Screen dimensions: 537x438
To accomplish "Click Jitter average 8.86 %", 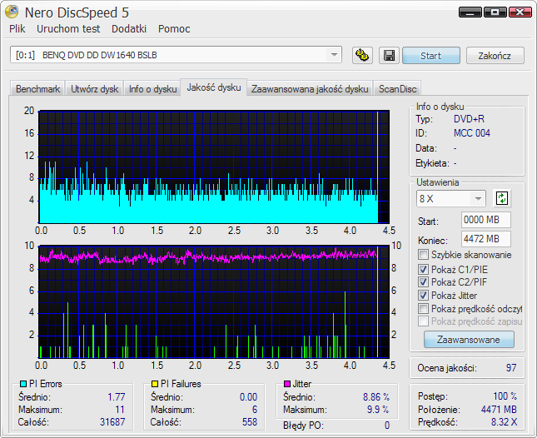I will tap(376, 397).
